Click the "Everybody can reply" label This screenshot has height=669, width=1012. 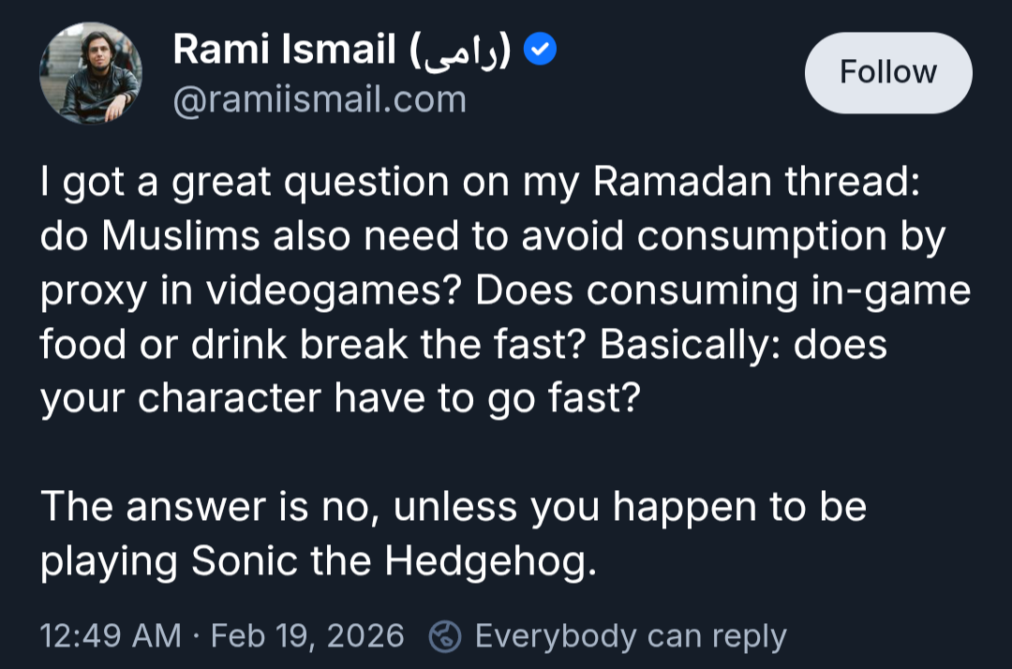[631, 636]
